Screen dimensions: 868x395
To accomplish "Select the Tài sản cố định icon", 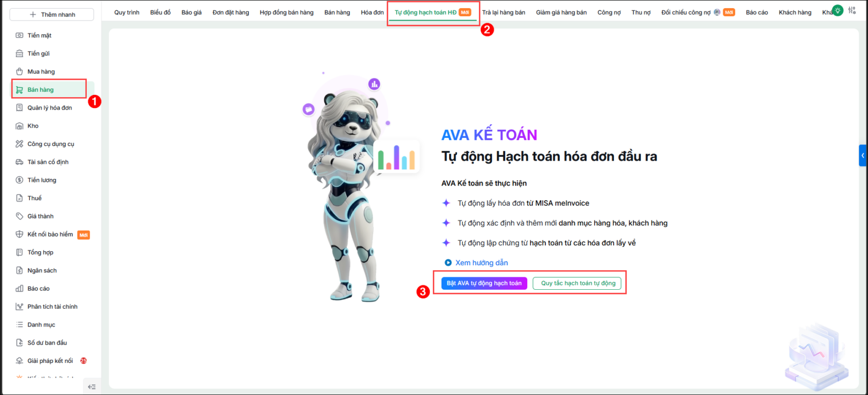I will pos(20,162).
